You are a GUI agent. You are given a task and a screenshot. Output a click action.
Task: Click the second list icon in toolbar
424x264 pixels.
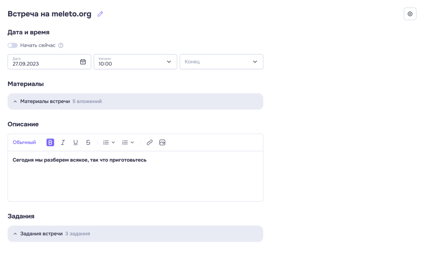(x=125, y=142)
